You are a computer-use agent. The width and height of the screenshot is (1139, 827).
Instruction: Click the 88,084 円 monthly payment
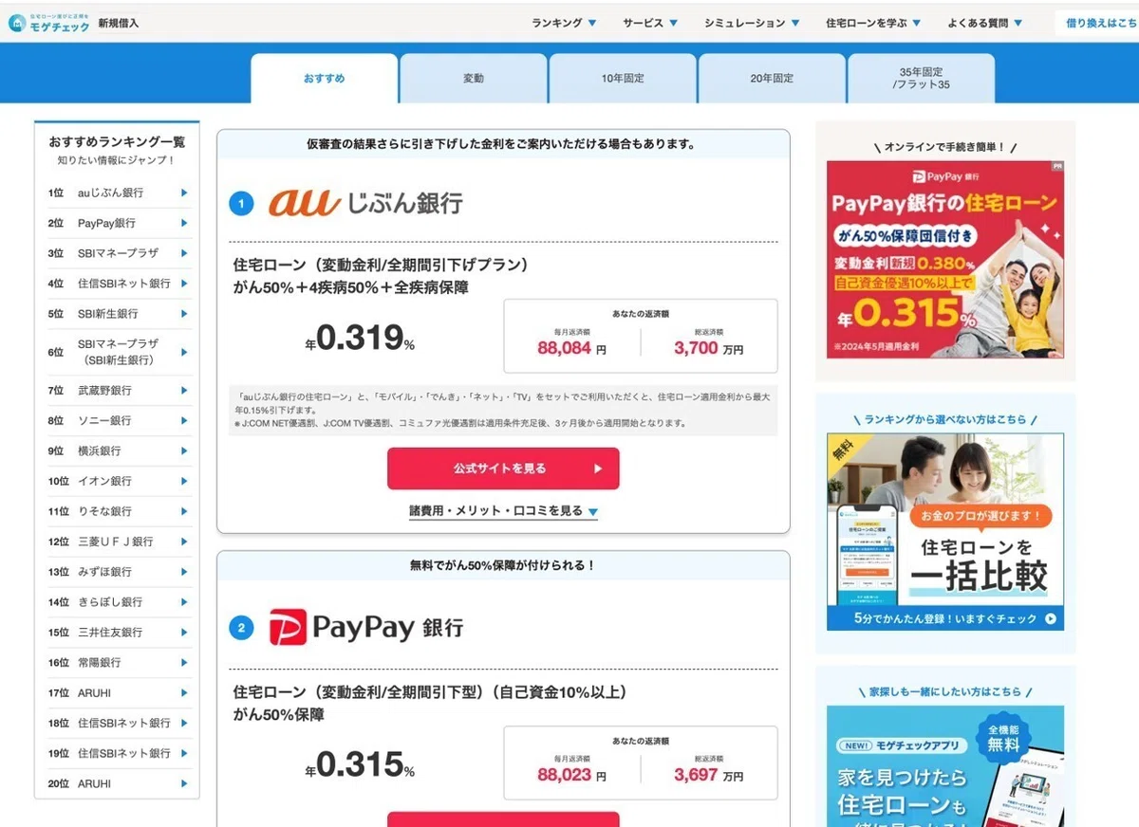(571, 348)
